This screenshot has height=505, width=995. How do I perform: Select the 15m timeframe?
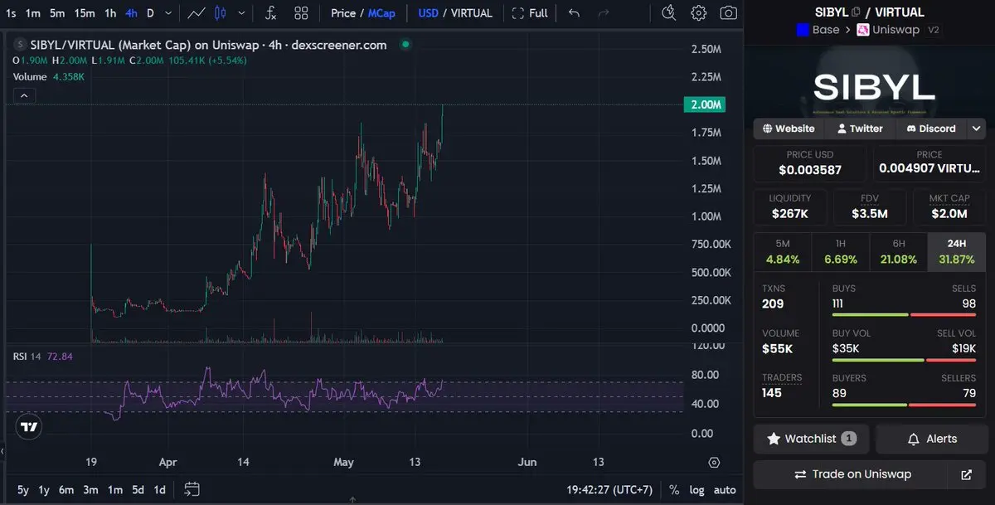85,13
